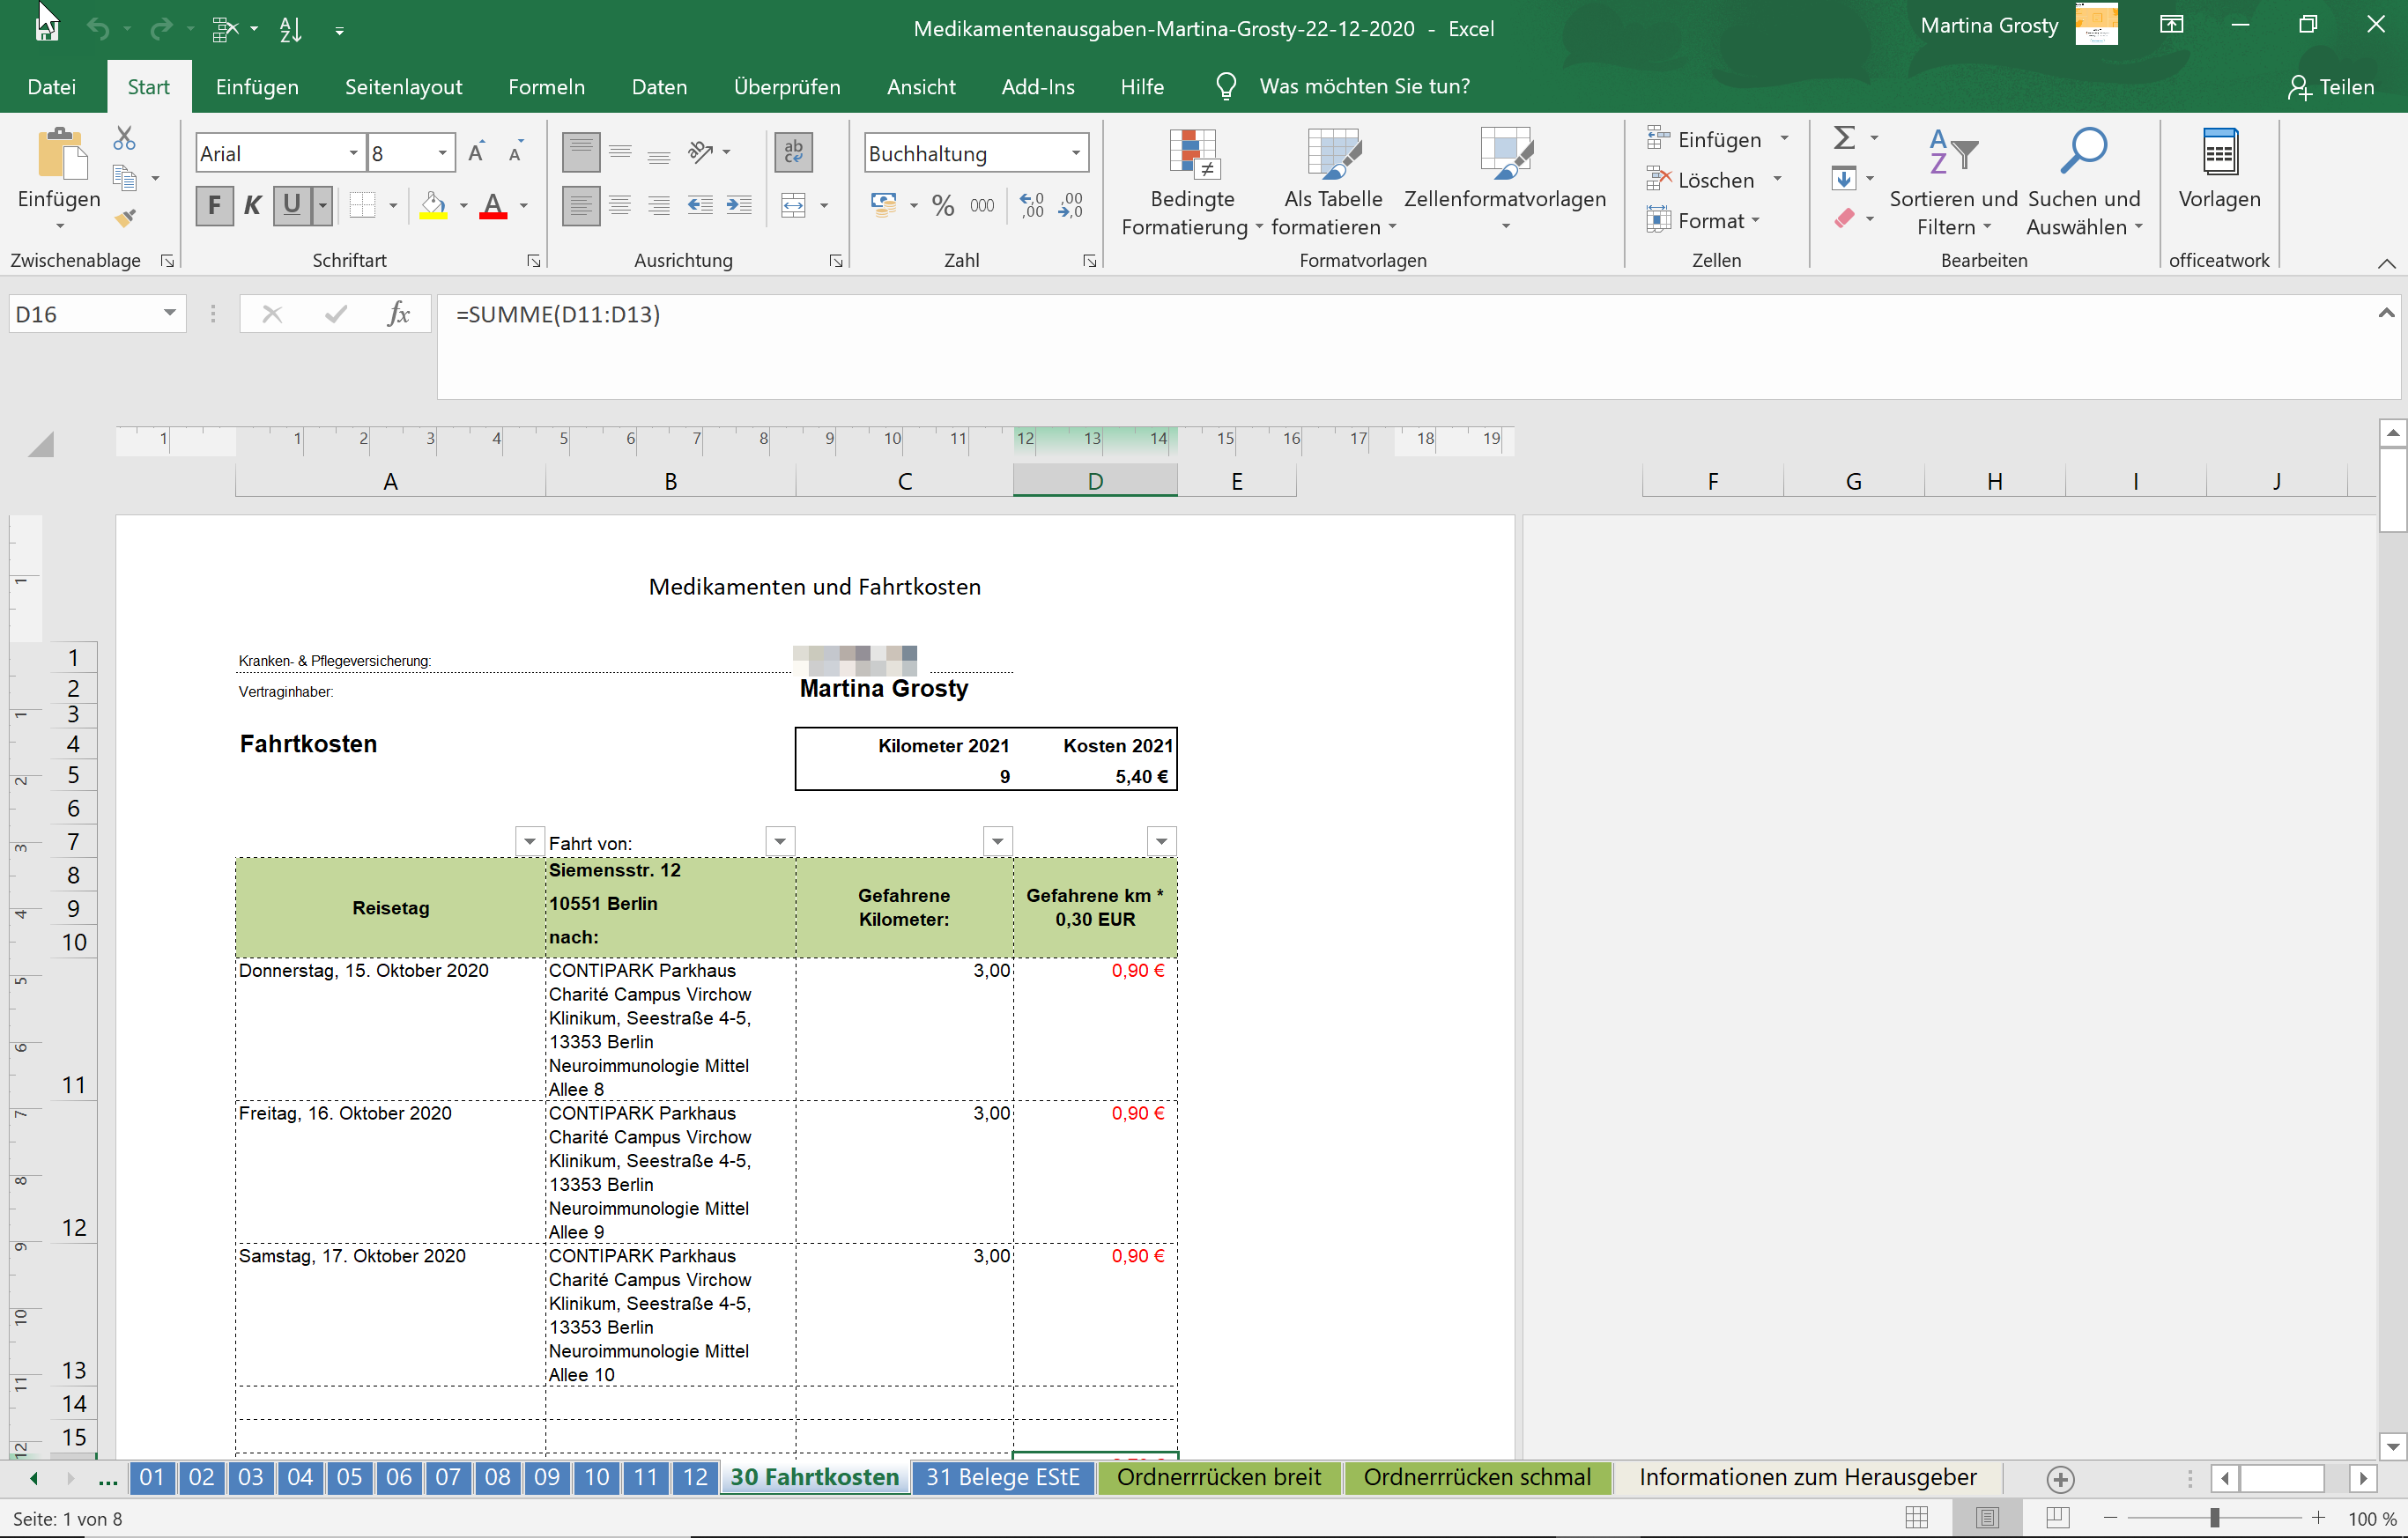Switch to 31 Belege EStE sheet

pos(1002,1477)
